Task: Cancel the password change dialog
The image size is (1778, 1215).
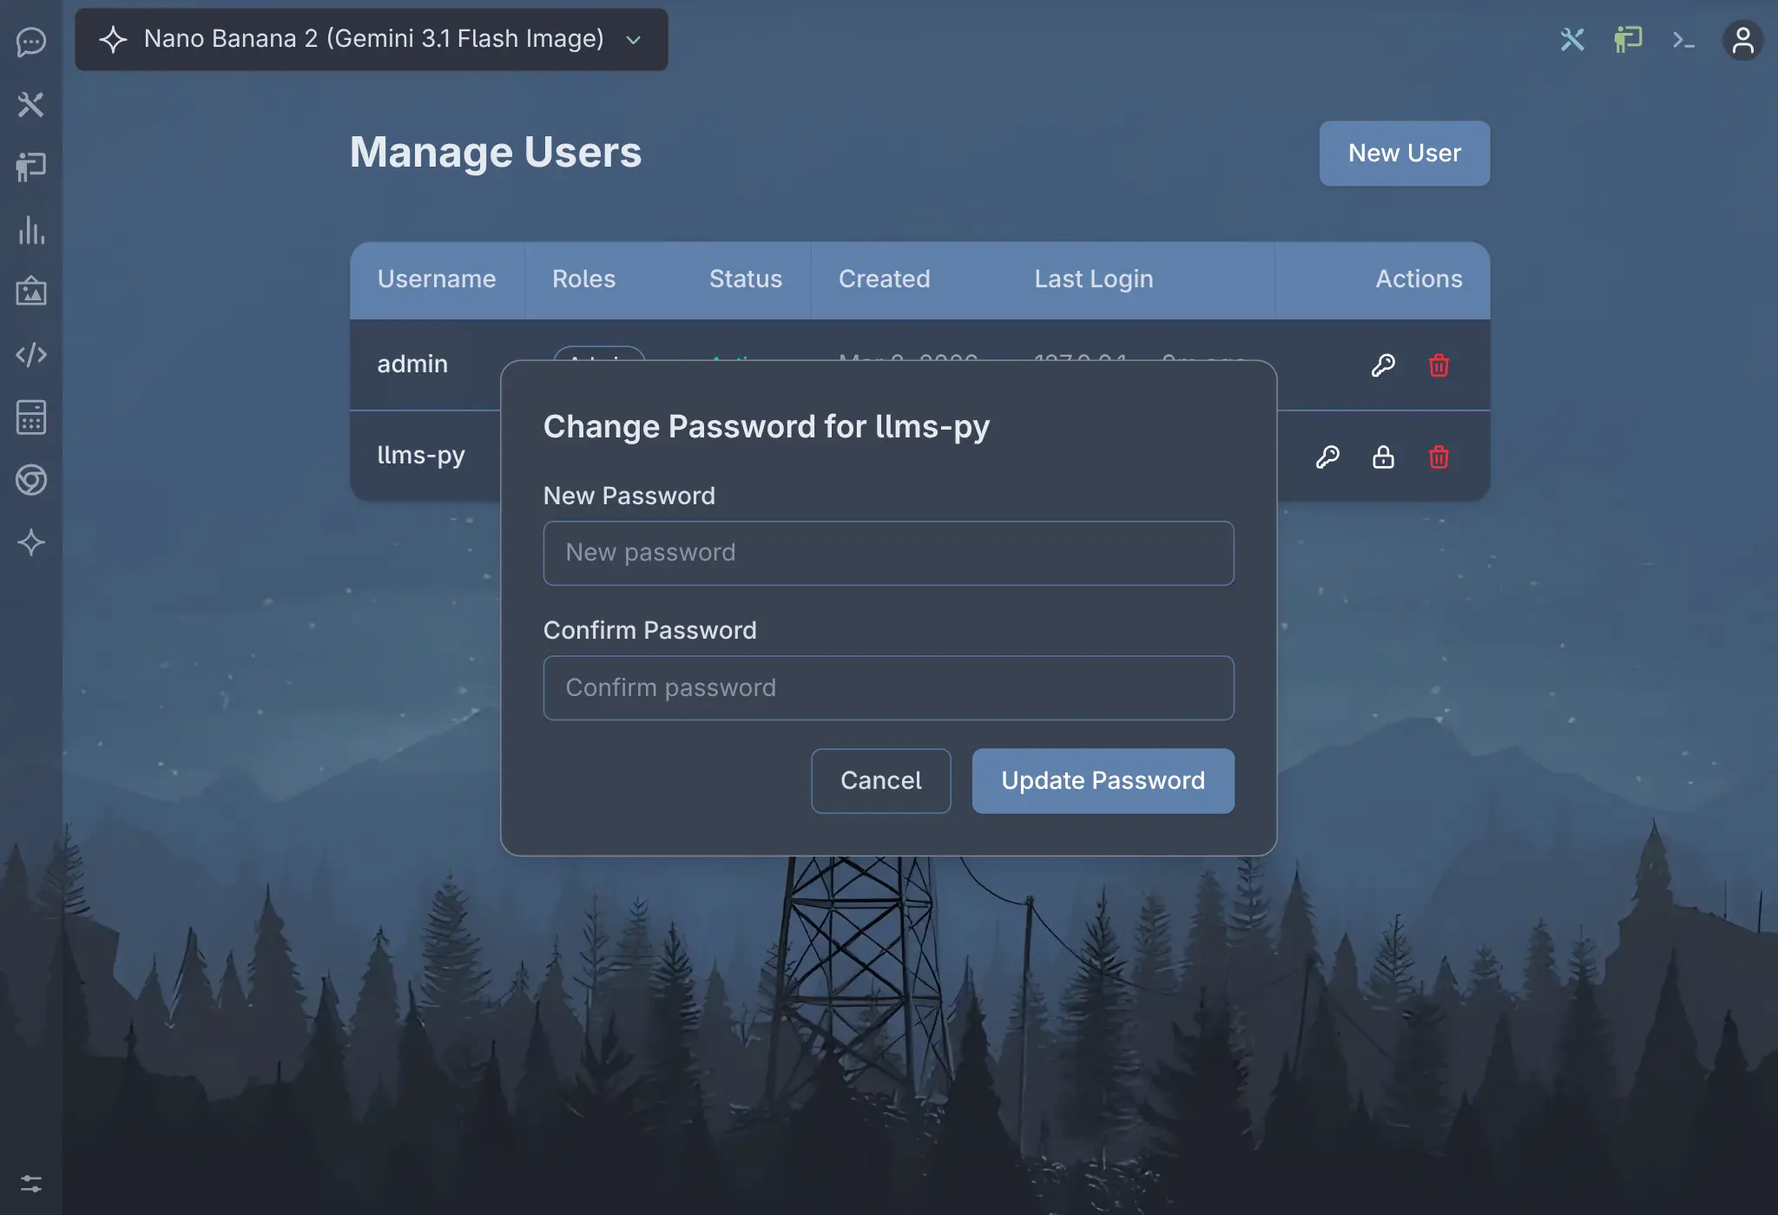Action: coord(880,780)
